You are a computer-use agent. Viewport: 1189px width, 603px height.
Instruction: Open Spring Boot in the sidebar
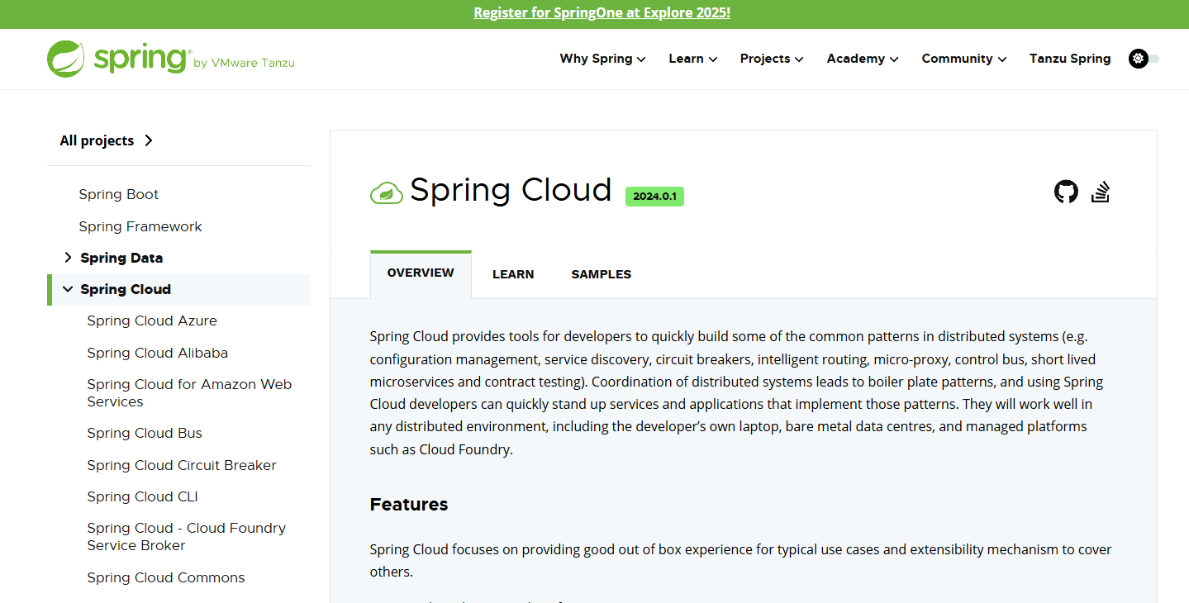[x=119, y=194]
